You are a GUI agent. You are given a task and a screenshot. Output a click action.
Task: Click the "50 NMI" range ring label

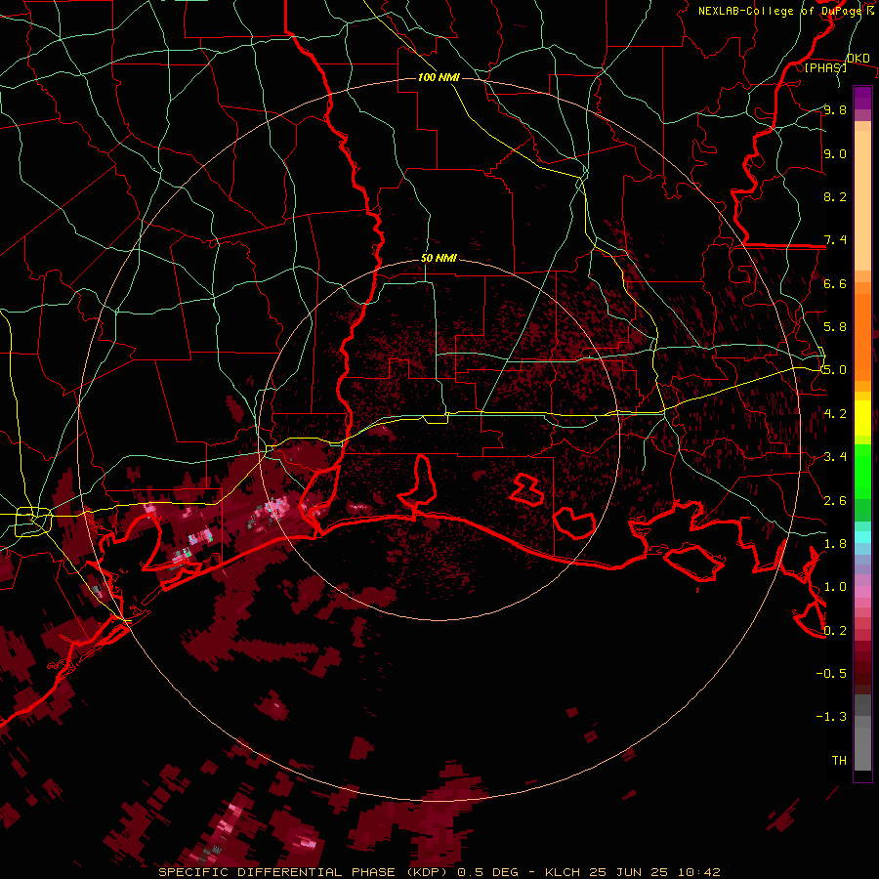point(439,258)
